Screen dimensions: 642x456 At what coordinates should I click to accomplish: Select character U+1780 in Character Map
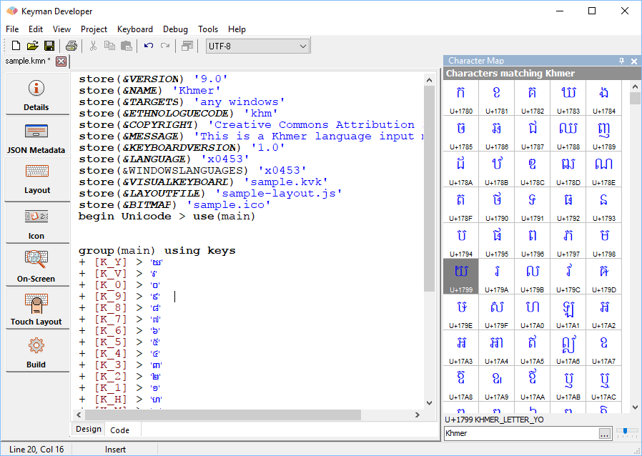pyautogui.click(x=460, y=98)
